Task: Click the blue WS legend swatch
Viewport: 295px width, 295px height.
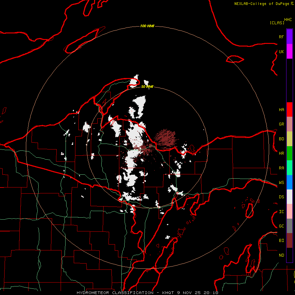Action: (x=289, y=182)
